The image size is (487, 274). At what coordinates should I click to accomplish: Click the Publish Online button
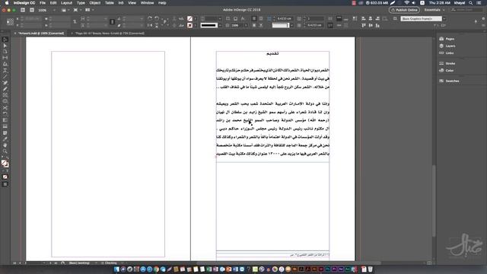404,10
